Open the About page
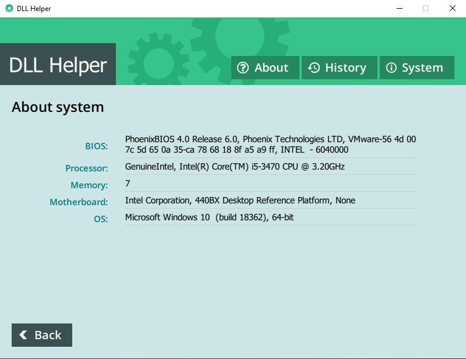466x359 pixels. (265, 68)
